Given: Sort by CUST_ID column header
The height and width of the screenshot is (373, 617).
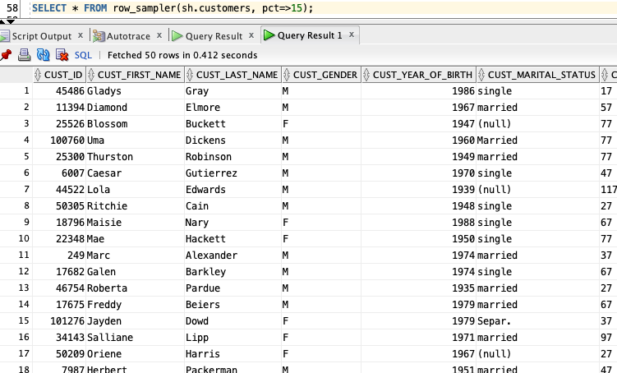Looking at the screenshot, I should (63, 75).
